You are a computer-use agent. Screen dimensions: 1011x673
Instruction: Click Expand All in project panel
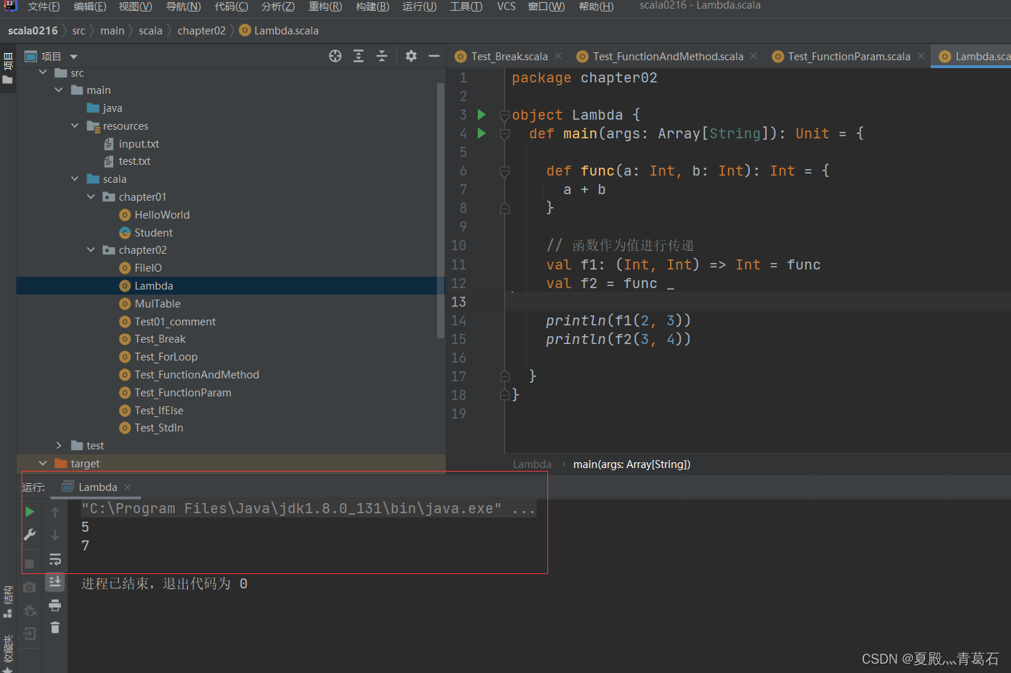[359, 56]
